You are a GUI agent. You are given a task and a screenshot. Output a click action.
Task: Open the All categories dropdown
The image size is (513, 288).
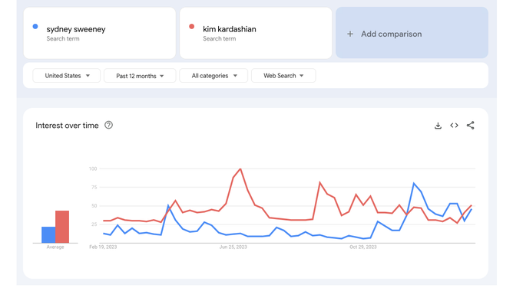click(x=213, y=76)
